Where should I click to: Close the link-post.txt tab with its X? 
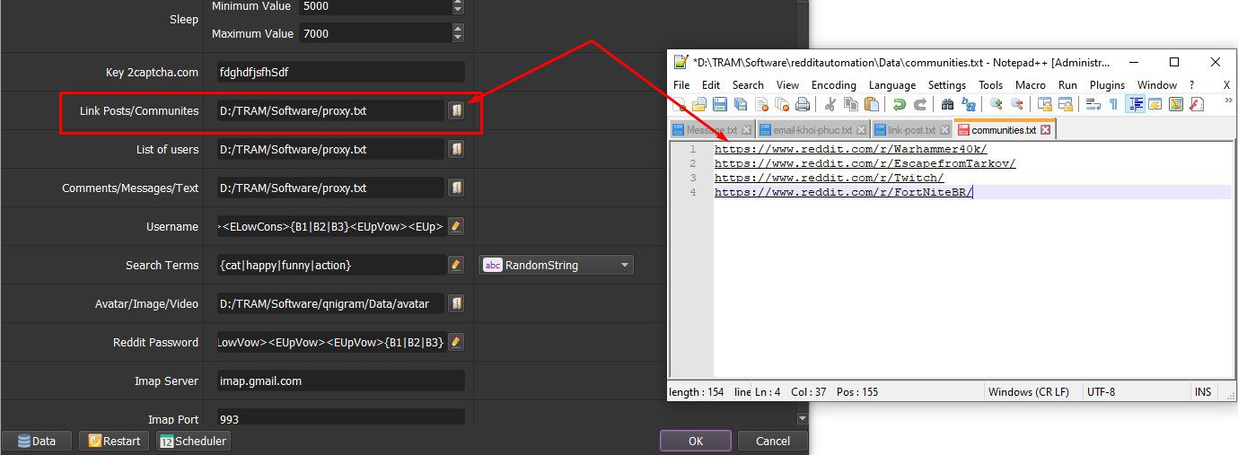click(x=944, y=130)
